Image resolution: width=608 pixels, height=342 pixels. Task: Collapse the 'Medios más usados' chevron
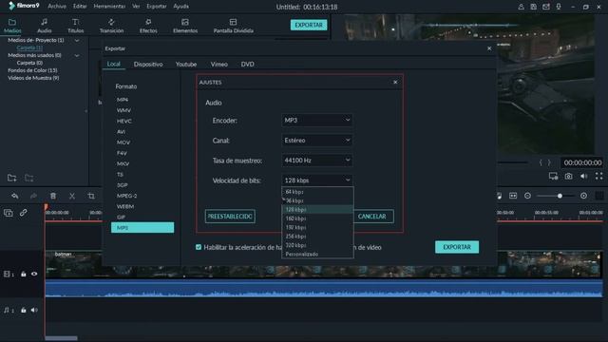pyautogui.click(x=77, y=55)
